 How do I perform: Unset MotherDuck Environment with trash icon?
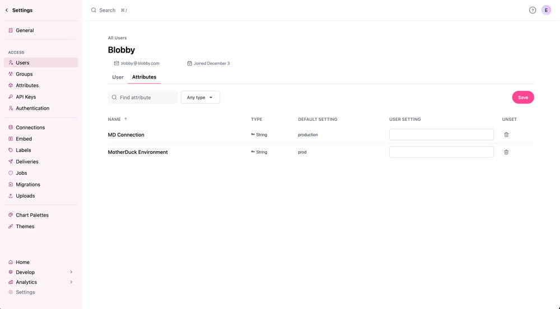click(x=506, y=152)
